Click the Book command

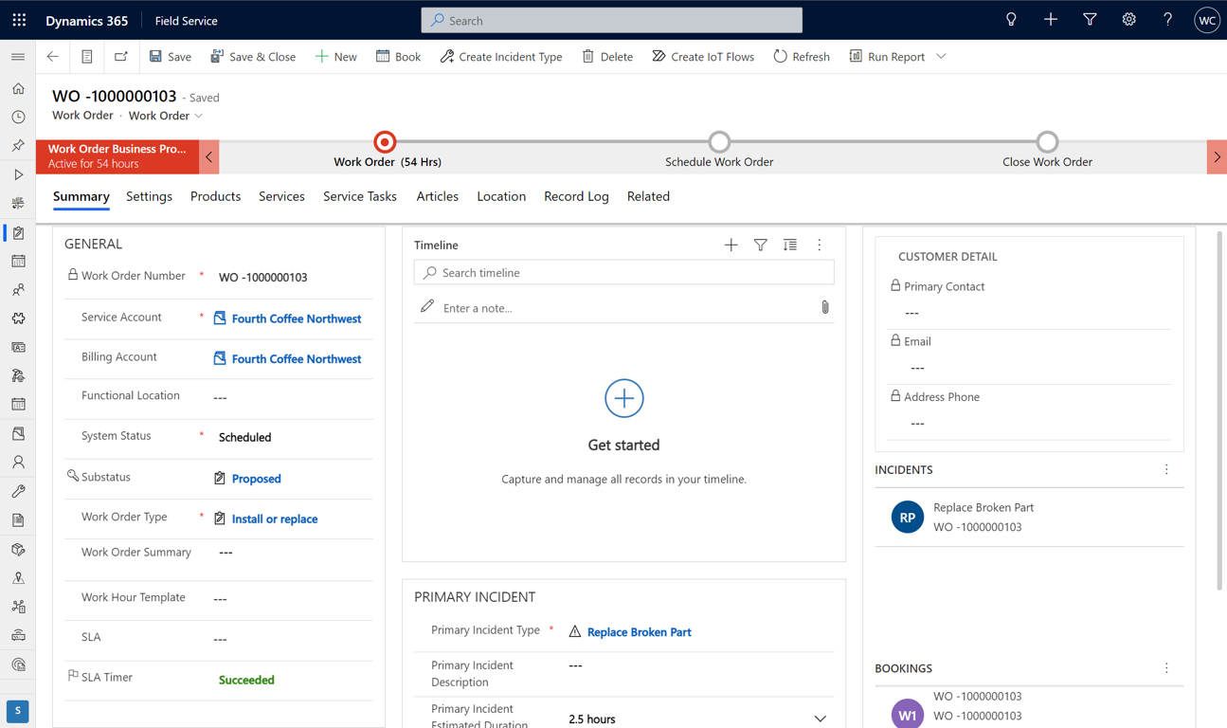coord(398,57)
